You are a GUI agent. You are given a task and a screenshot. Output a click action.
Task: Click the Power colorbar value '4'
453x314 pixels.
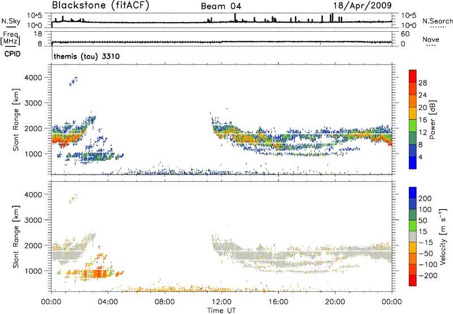click(x=420, y=157)
